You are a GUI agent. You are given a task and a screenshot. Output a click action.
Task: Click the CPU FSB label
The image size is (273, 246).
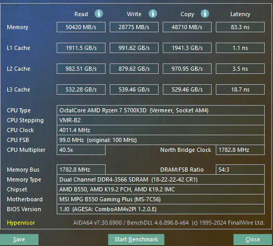[x=18, y=140]
